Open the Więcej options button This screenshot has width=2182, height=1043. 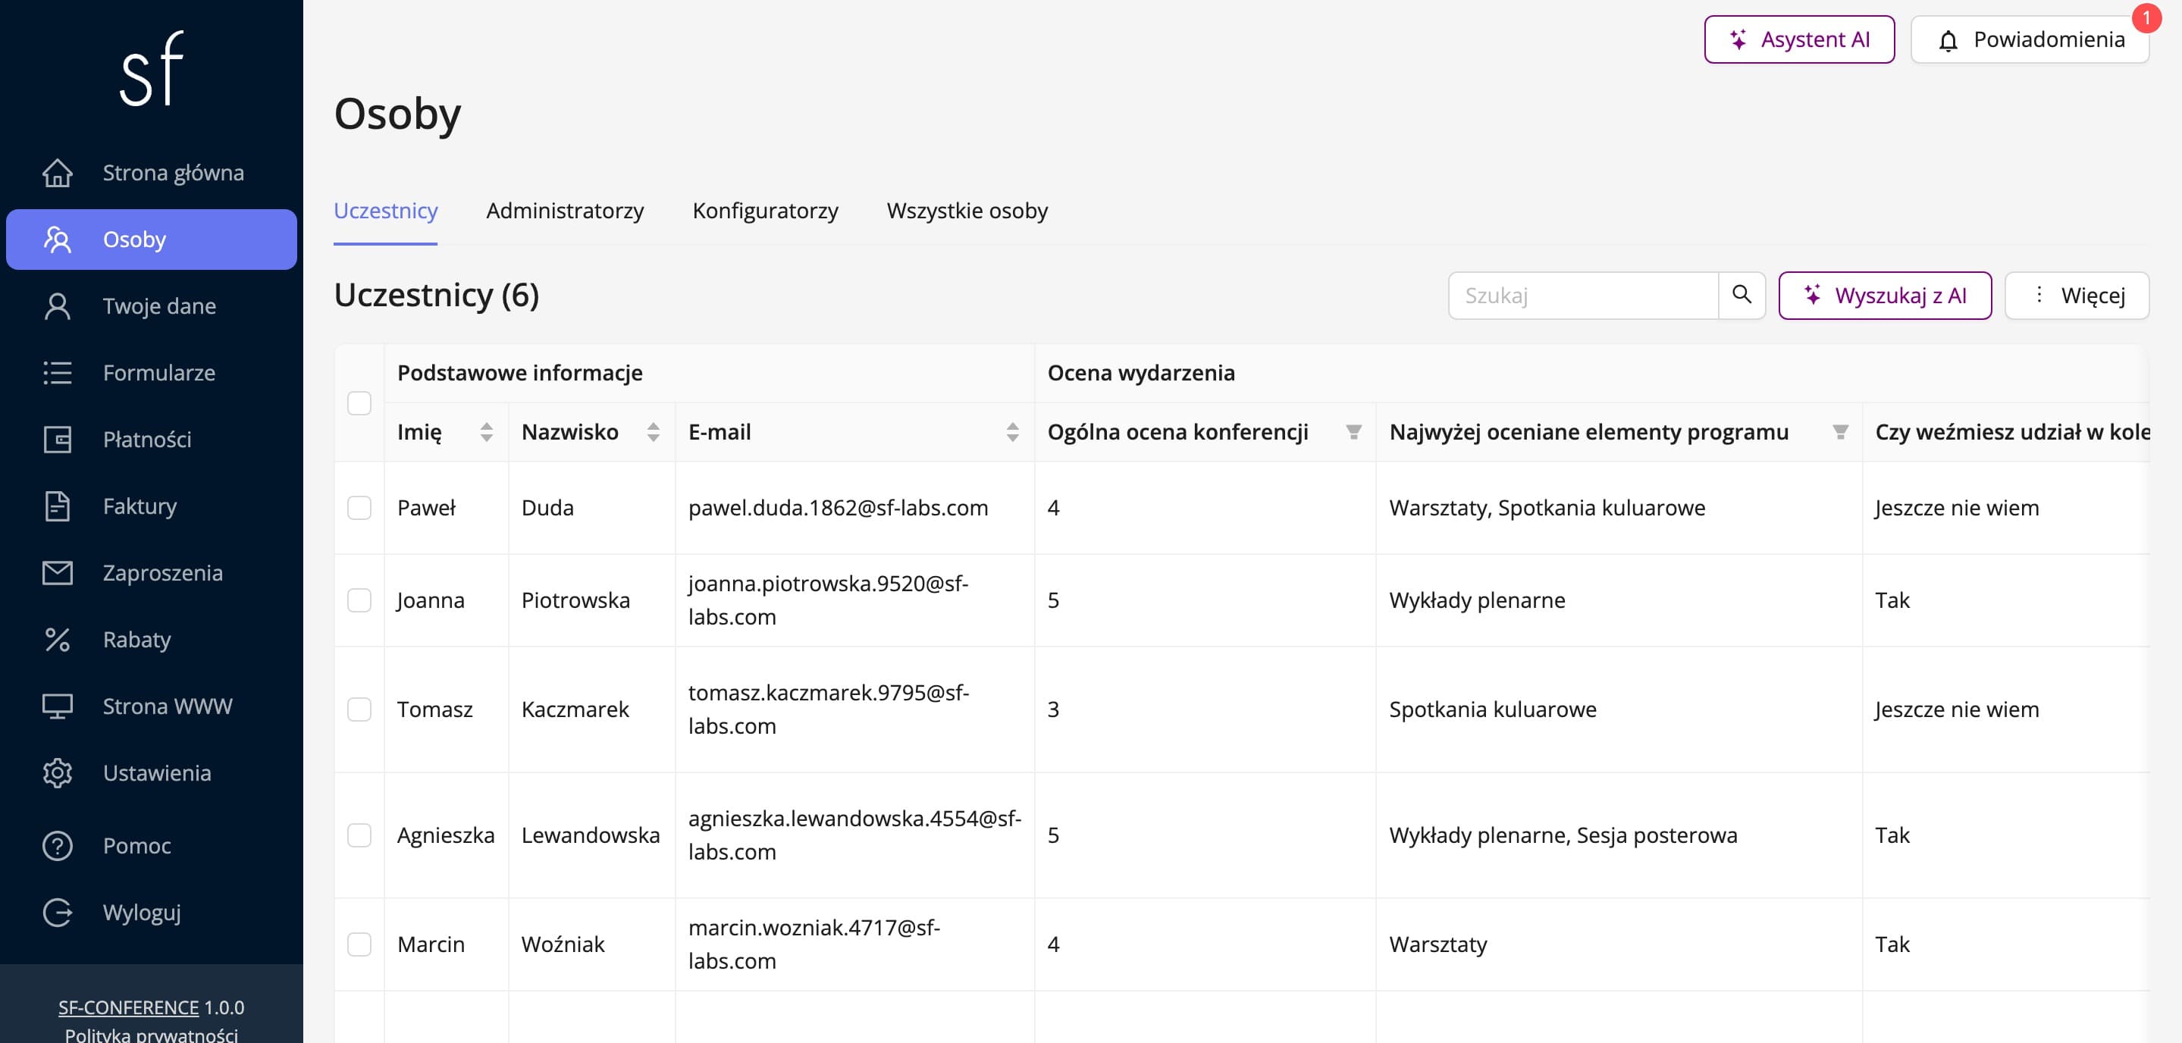click(x=2077, y=295)
